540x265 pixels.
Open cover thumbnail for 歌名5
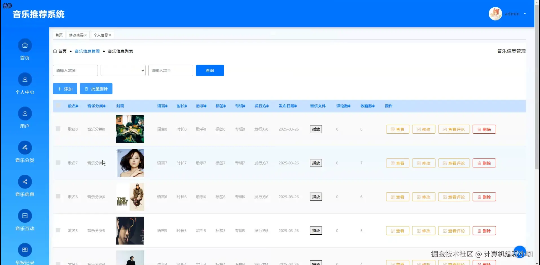(130, 231)
